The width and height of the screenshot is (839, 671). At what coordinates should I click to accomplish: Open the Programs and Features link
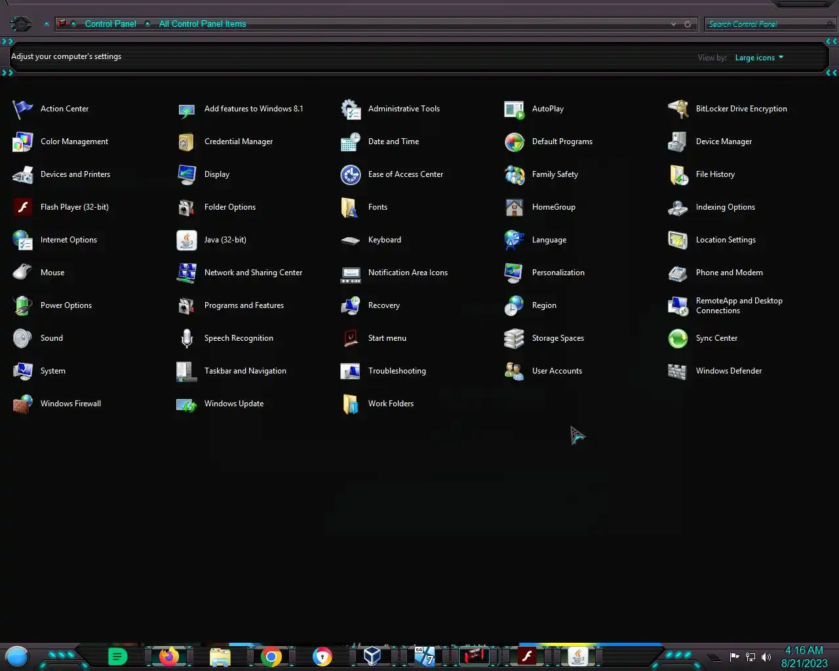point(244,305)
